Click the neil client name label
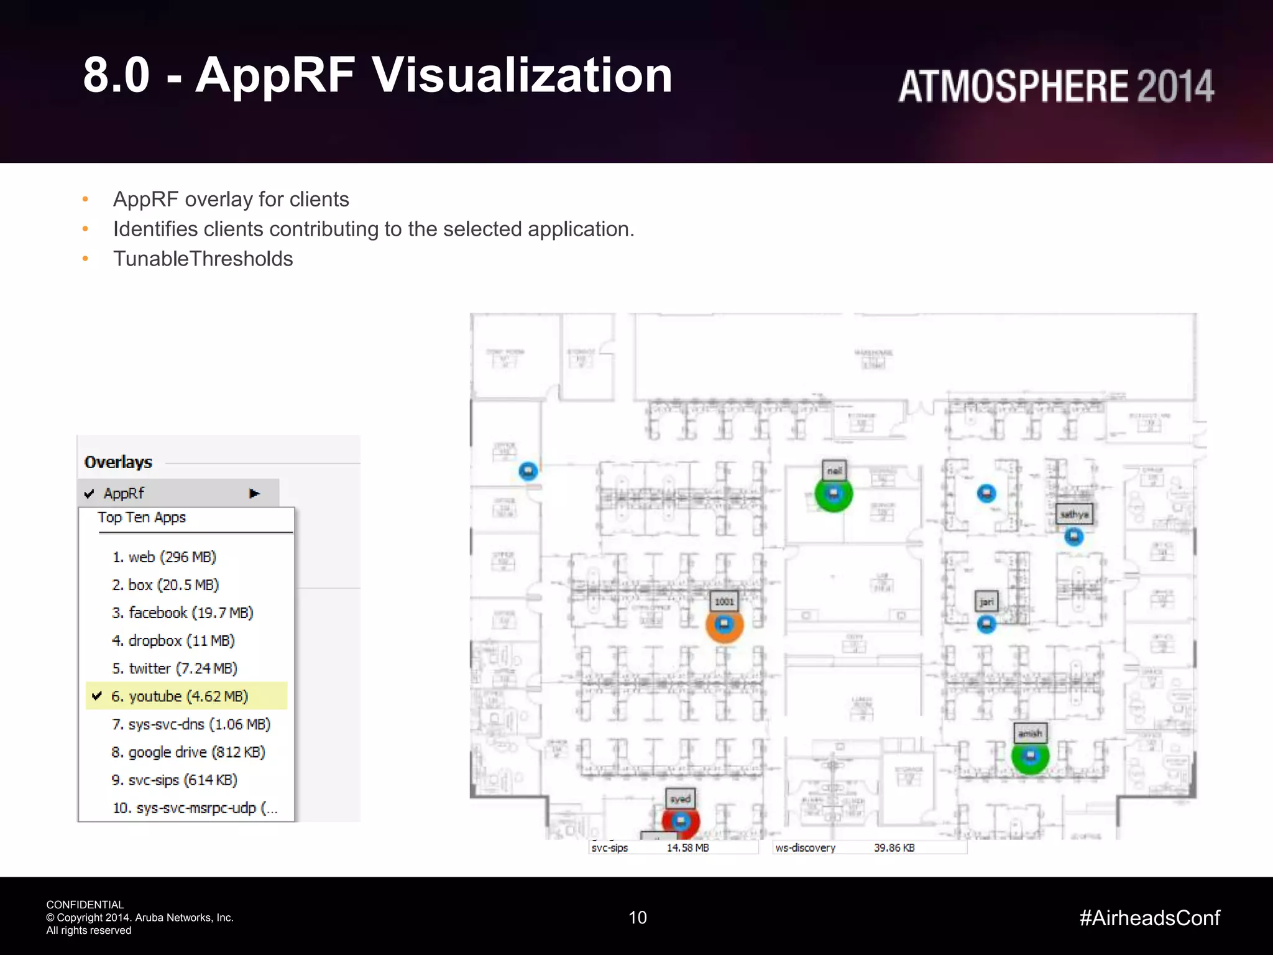 (834, 471)
